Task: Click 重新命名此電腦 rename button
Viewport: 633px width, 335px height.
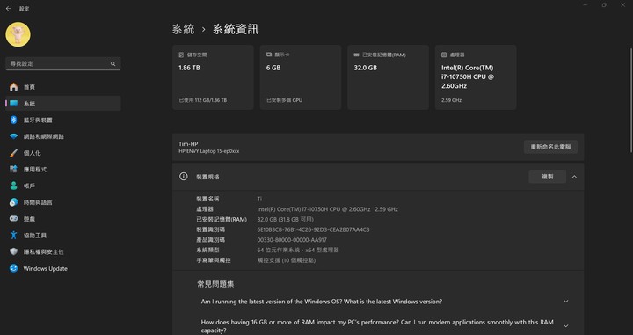Action: pyautogui.click(x=550, y=147)
